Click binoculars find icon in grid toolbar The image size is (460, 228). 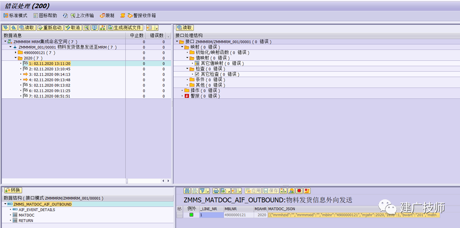(x=187, y=191)
